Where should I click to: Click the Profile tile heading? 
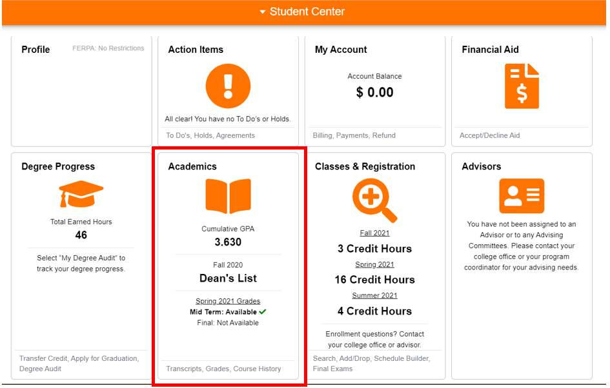(36, 50)
